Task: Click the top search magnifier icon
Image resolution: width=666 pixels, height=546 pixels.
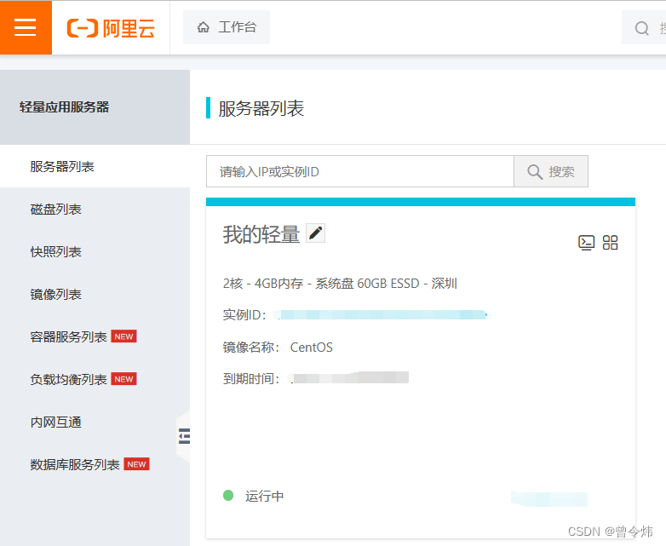Action: [641, 28]
